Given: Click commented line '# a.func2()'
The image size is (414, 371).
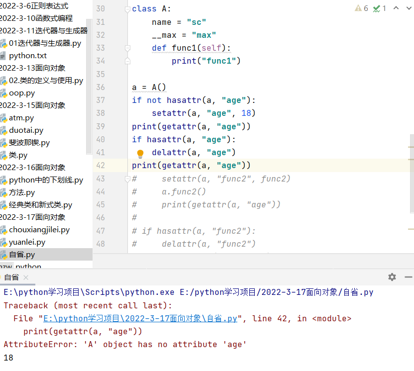Looking at the screenshot, I should pyautogui.click(x=169, y=191).
